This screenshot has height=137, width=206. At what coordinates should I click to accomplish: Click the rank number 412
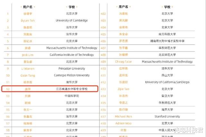pos(103,82)
